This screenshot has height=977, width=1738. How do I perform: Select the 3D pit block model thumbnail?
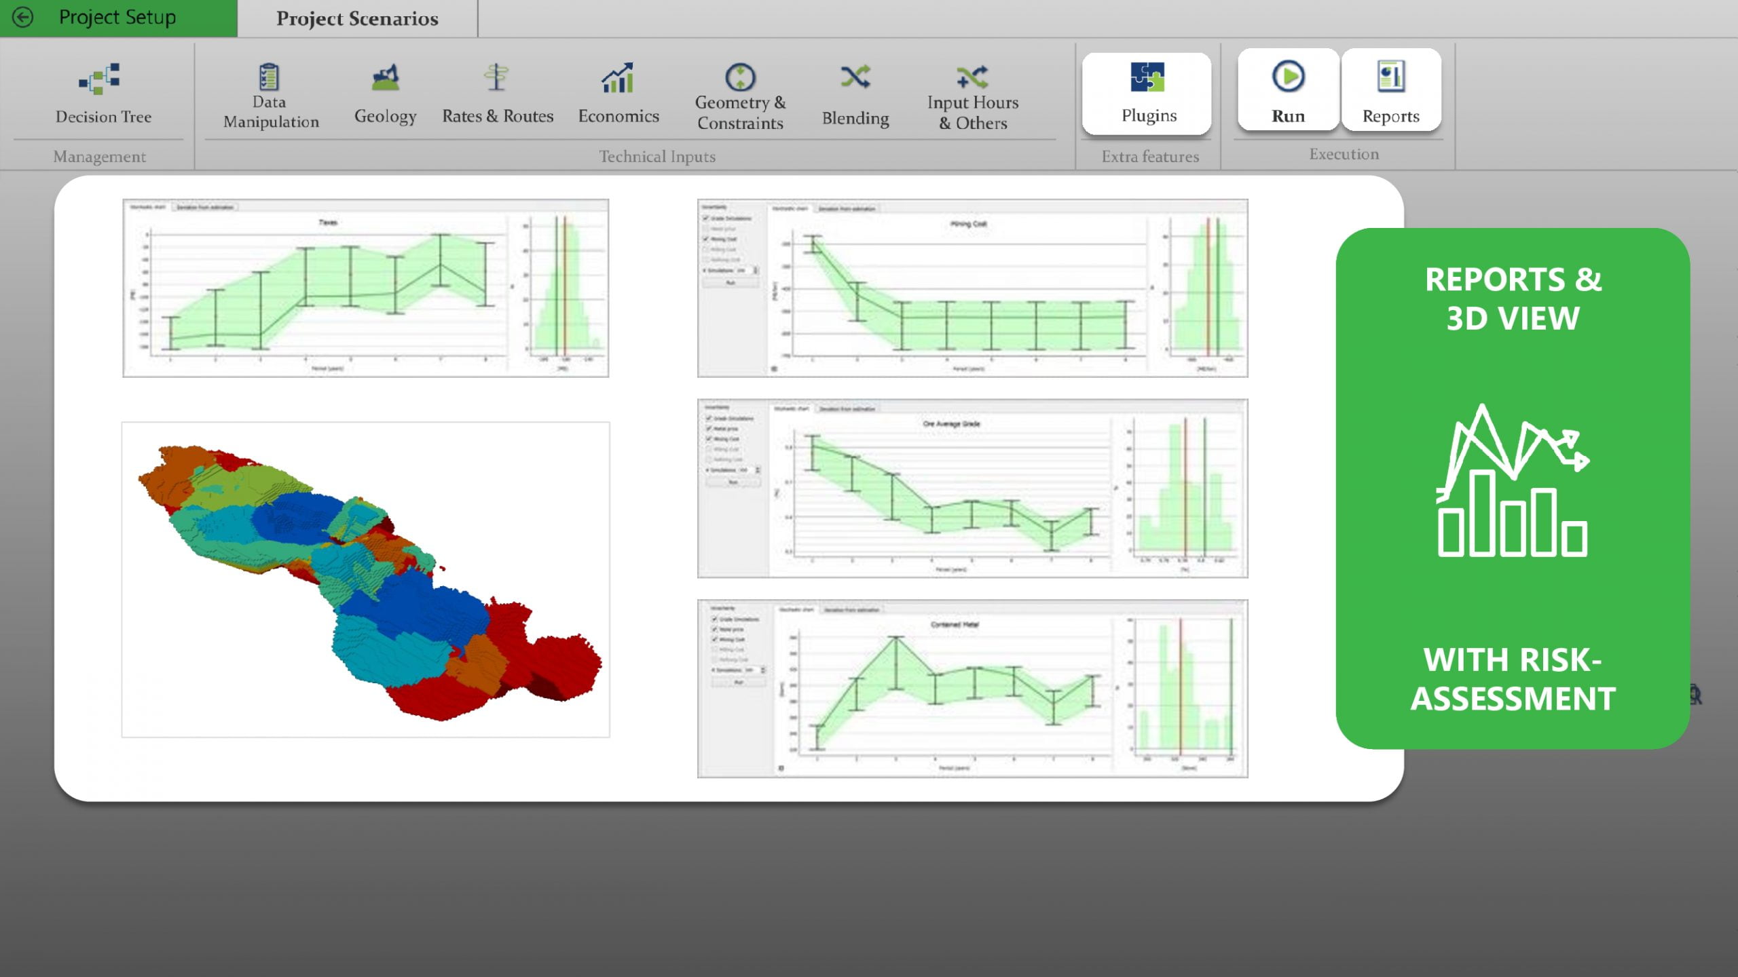point(365,579)
